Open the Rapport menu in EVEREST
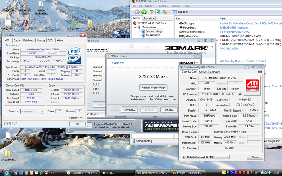 tap(149, 6)
